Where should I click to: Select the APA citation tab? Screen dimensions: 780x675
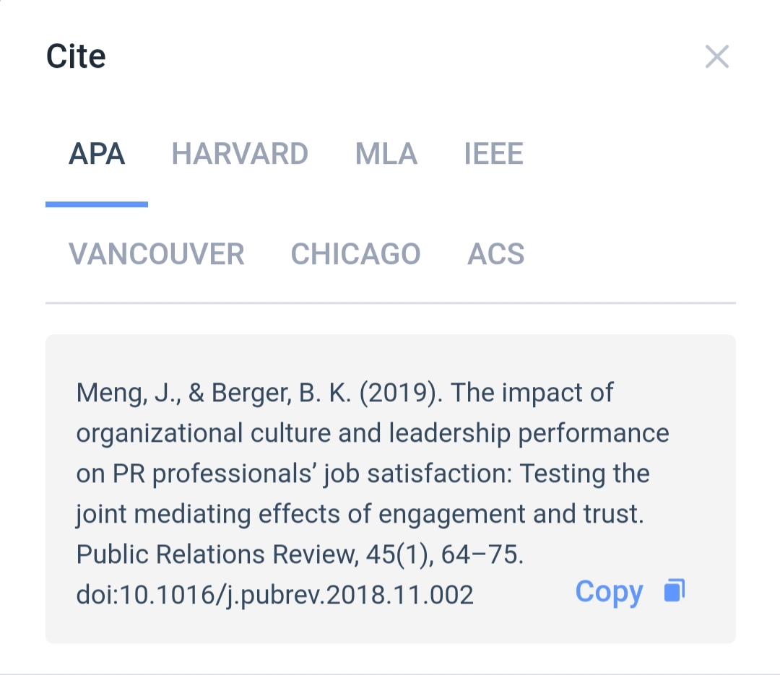coord(97,154)
